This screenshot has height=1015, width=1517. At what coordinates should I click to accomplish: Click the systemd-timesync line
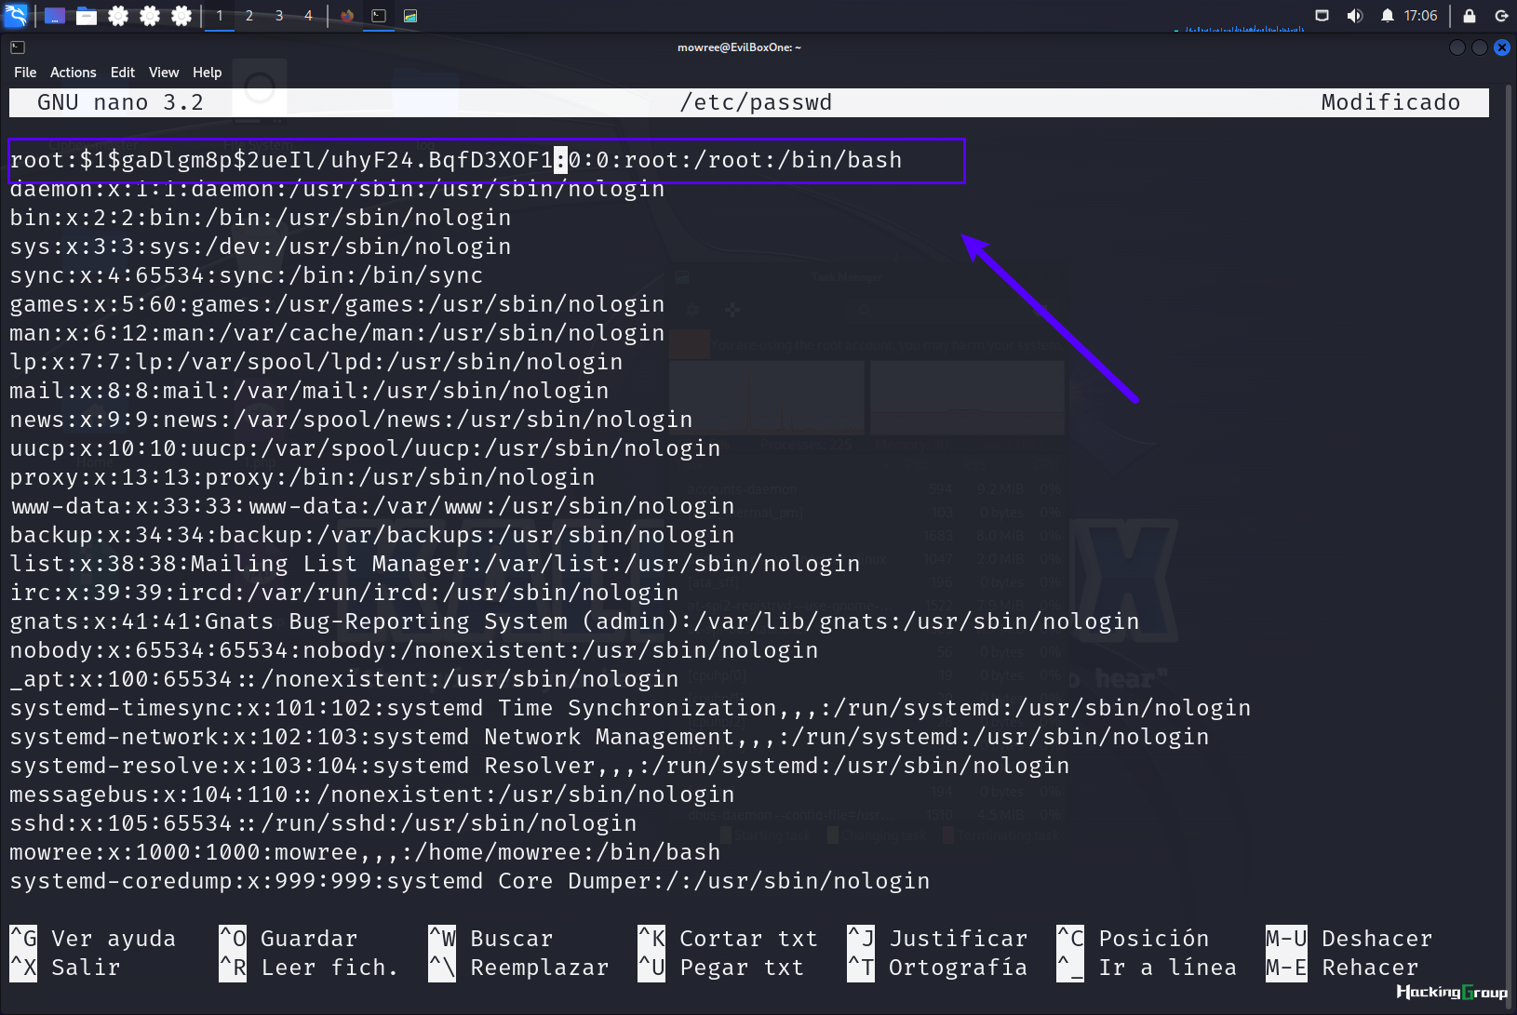(x=630, y=708)
